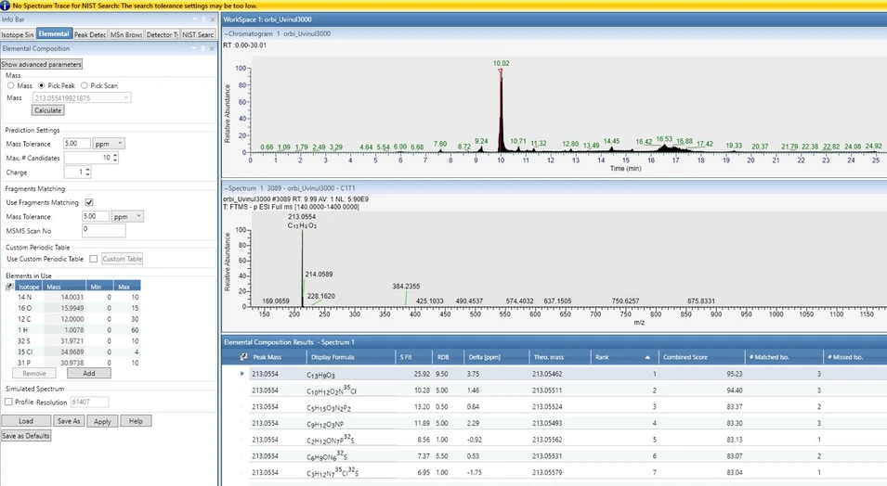Open fragments Mass Tolerance units dropdown
Viewport: 887px width, 486px height.
(x=127, y=216)
